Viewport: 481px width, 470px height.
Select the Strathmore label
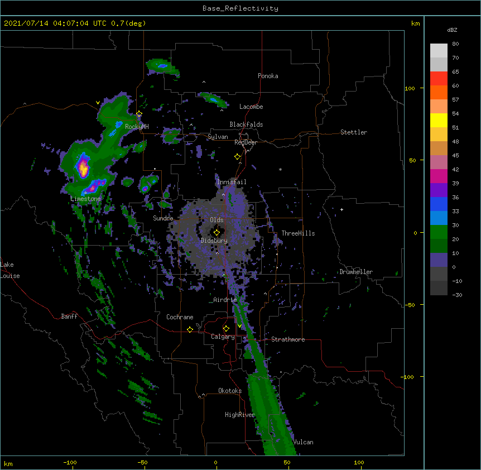(288, 339)
